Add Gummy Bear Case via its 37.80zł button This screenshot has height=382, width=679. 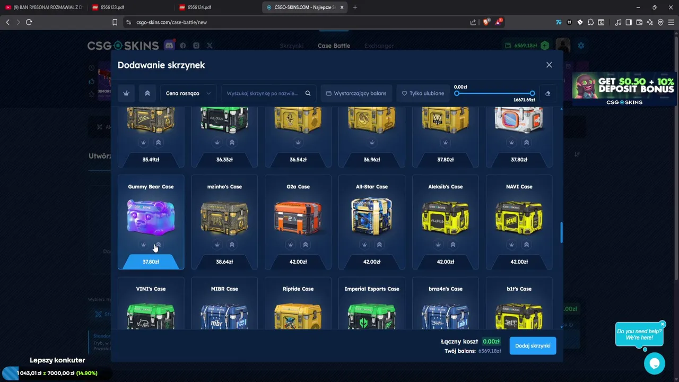click(x=151, y=262)
